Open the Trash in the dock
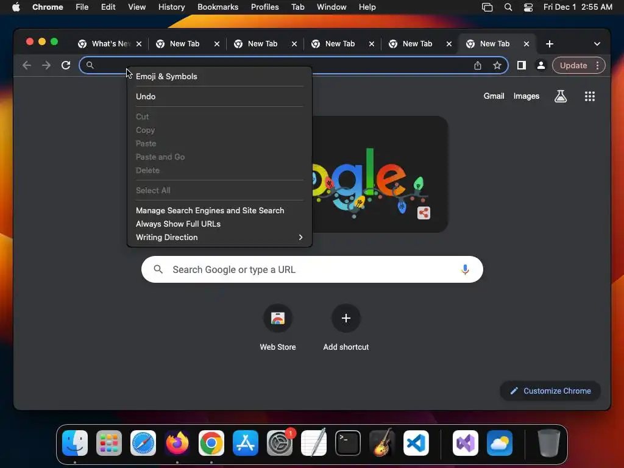The image size is (624, 468). coord(549,443)
